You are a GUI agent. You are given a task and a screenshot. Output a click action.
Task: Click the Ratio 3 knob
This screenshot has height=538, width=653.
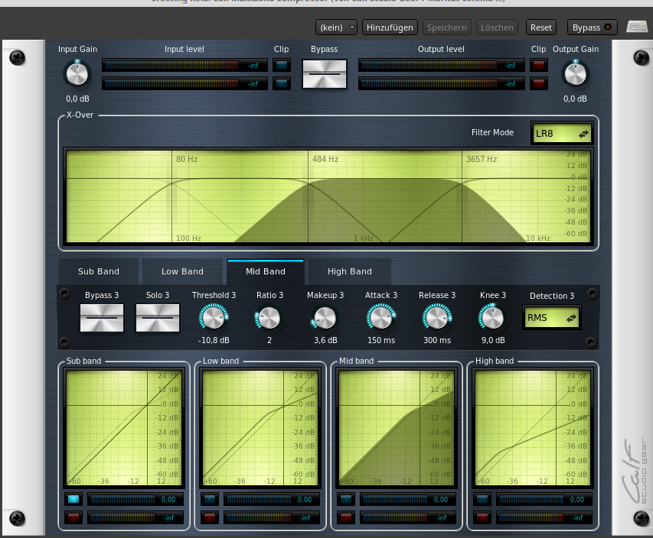[269, 318]
